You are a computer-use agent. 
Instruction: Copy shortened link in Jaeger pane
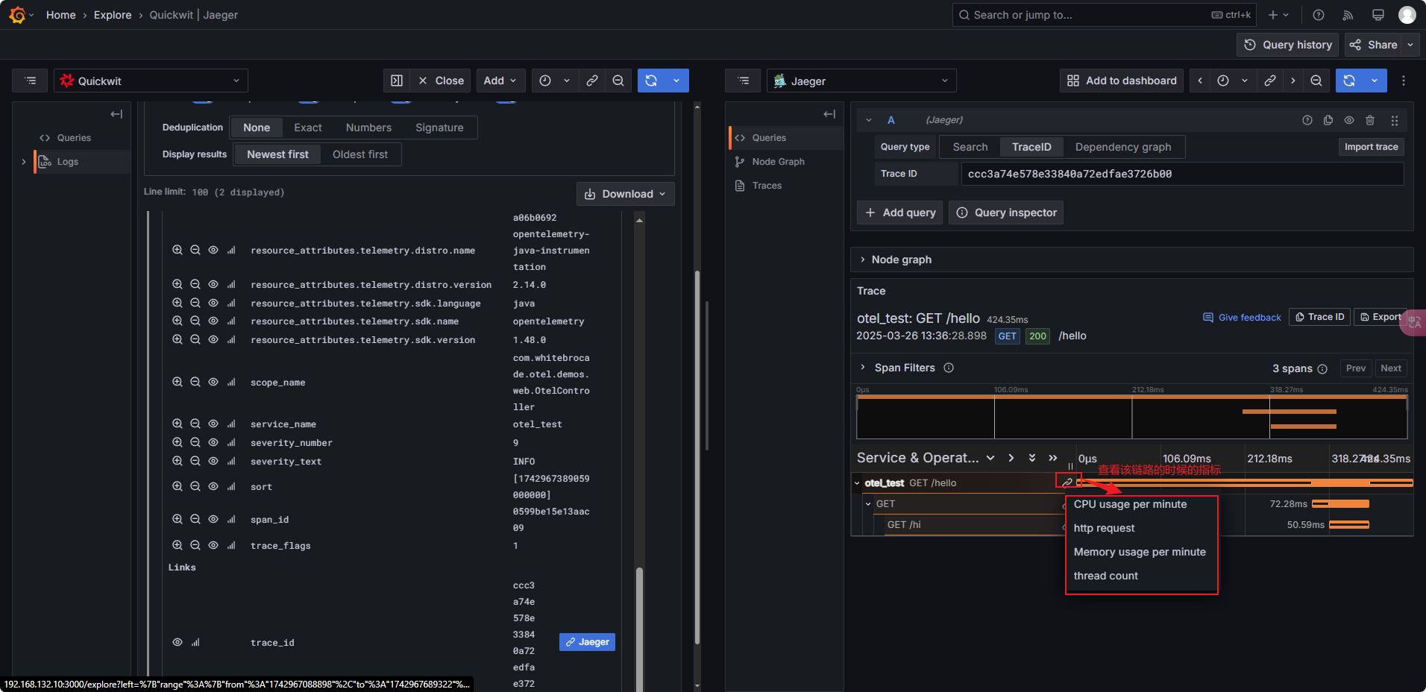(x=1270, y=81)
